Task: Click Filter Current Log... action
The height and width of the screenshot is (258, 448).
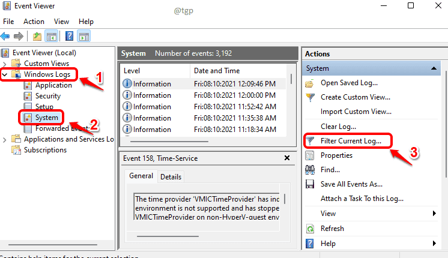Action: 351,141
